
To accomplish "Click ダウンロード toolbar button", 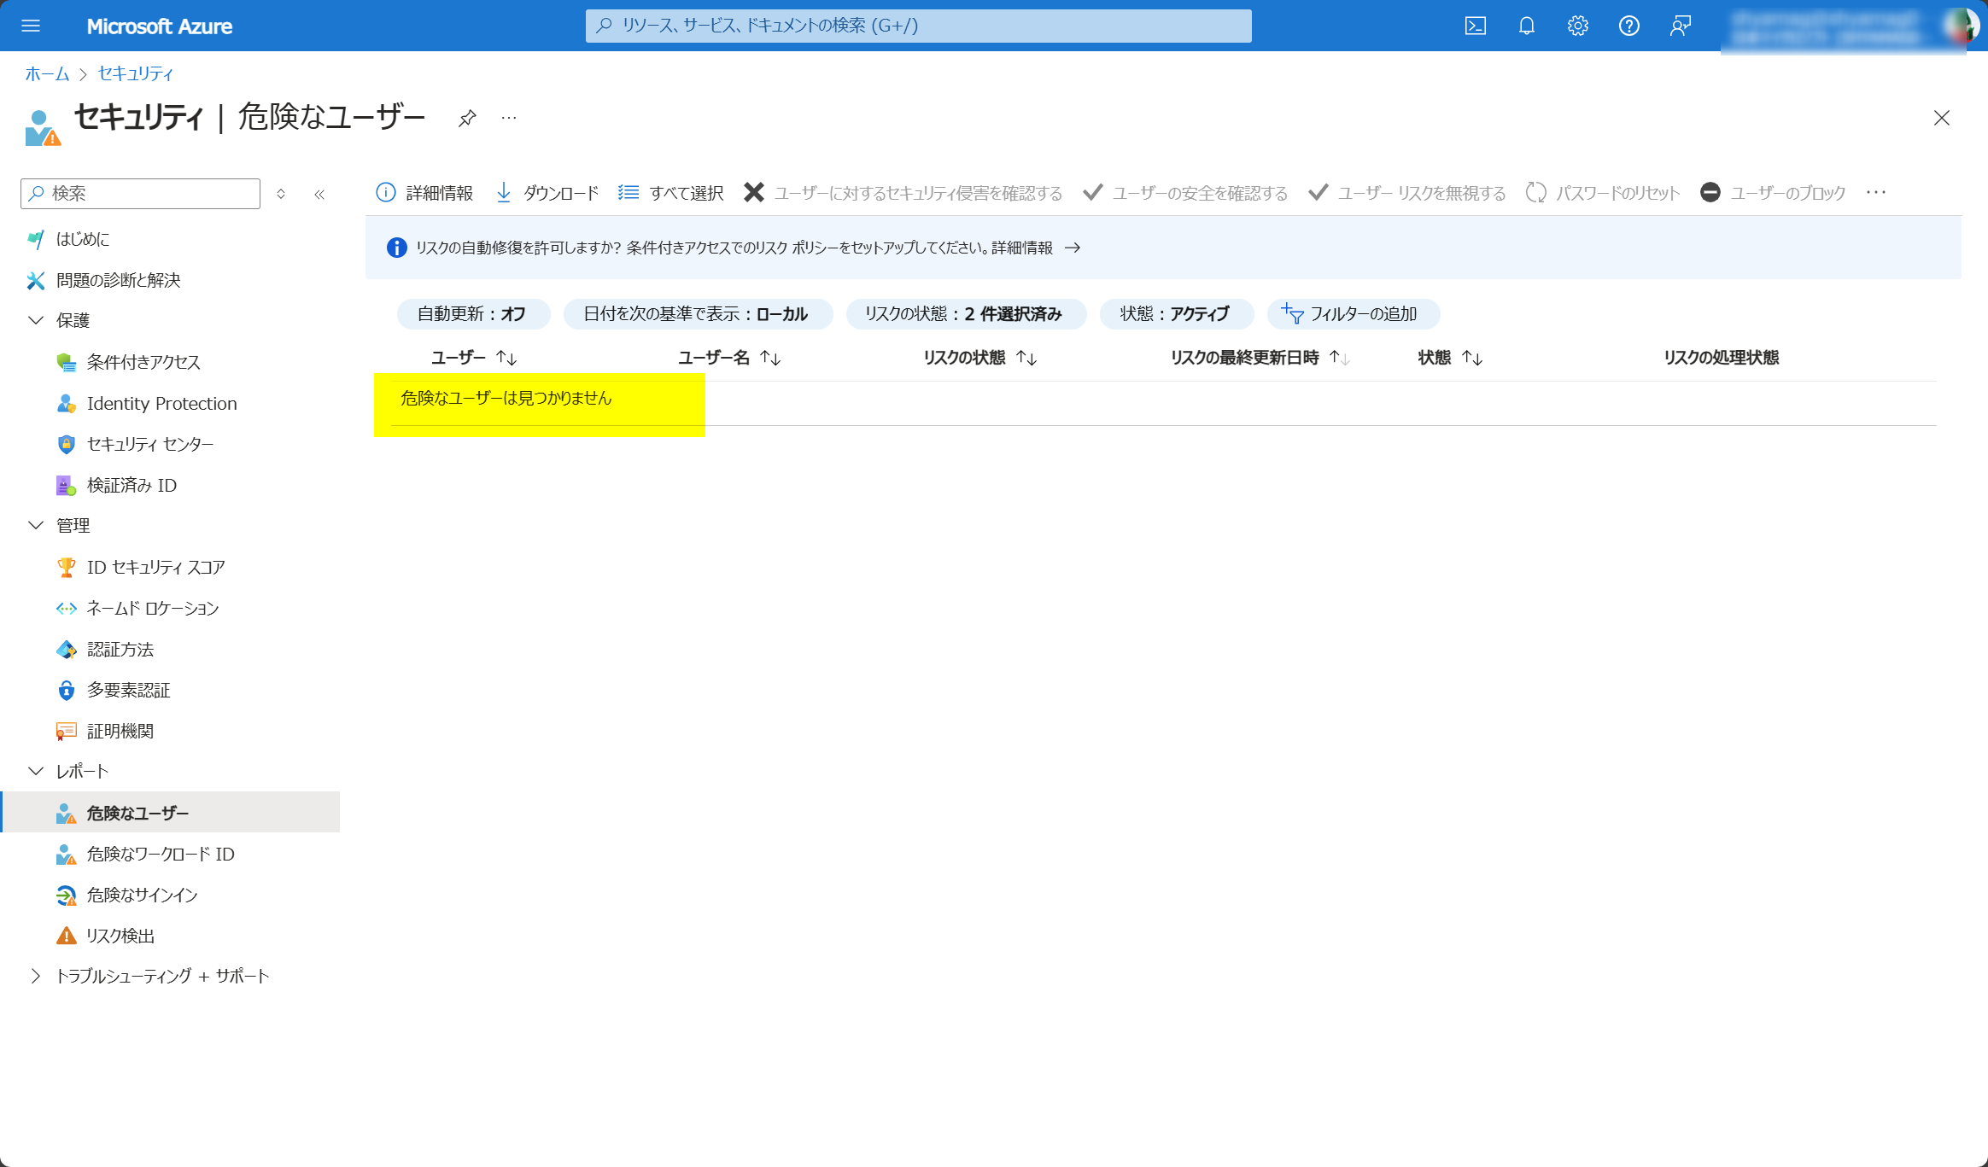I will pyautogui.click(x=547, y=193).
